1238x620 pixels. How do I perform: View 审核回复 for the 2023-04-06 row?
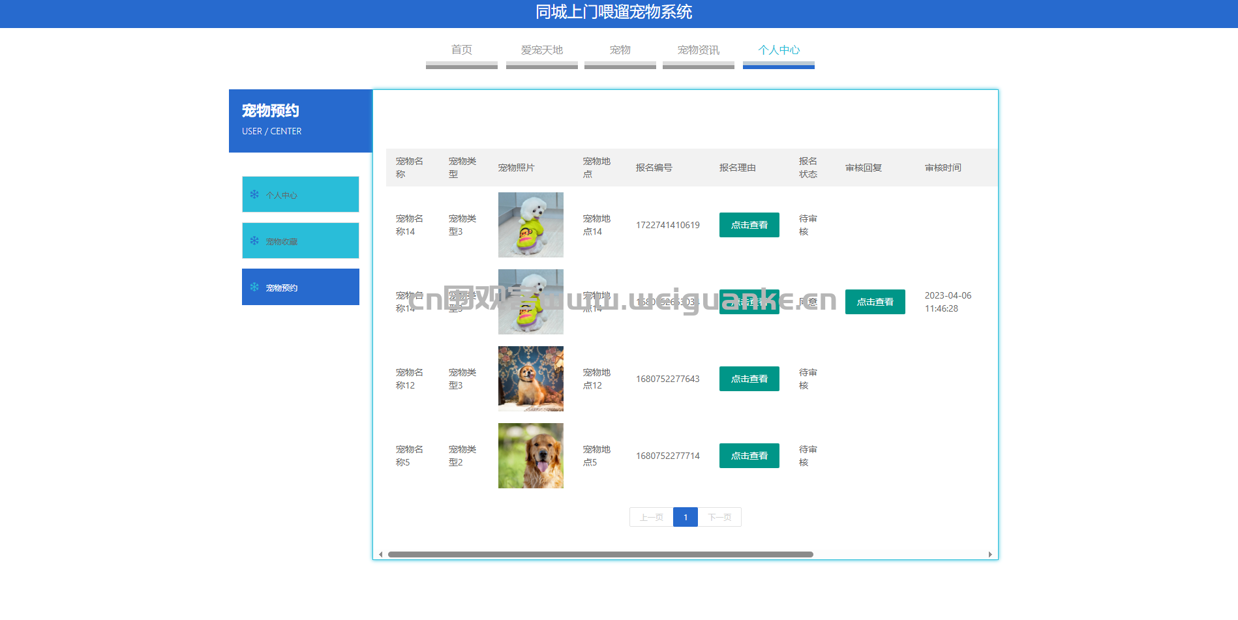coord(875,302)
